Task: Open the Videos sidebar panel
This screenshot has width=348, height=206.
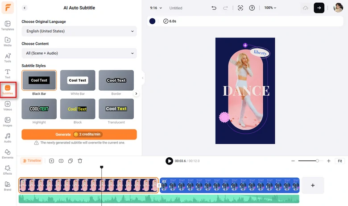Action: point(8,106)
